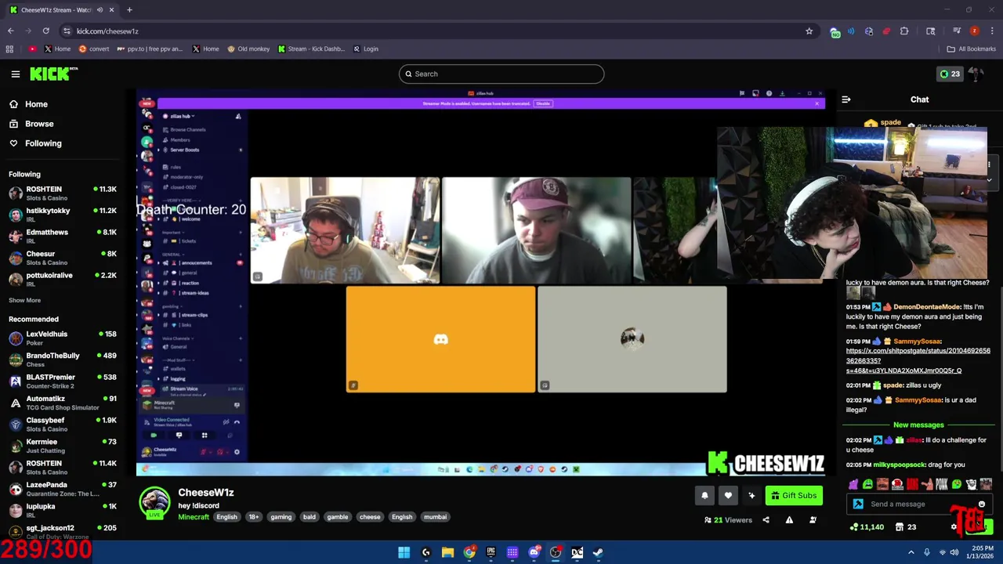Open the Windows Start button
Screen dimensions: 1003x564
[404, 552]
